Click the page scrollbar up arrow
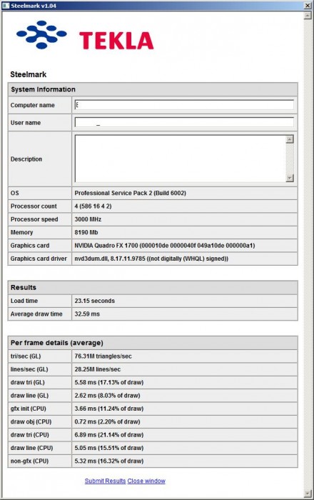This screenshot has height=500, width=314. [x=308, y=15]
